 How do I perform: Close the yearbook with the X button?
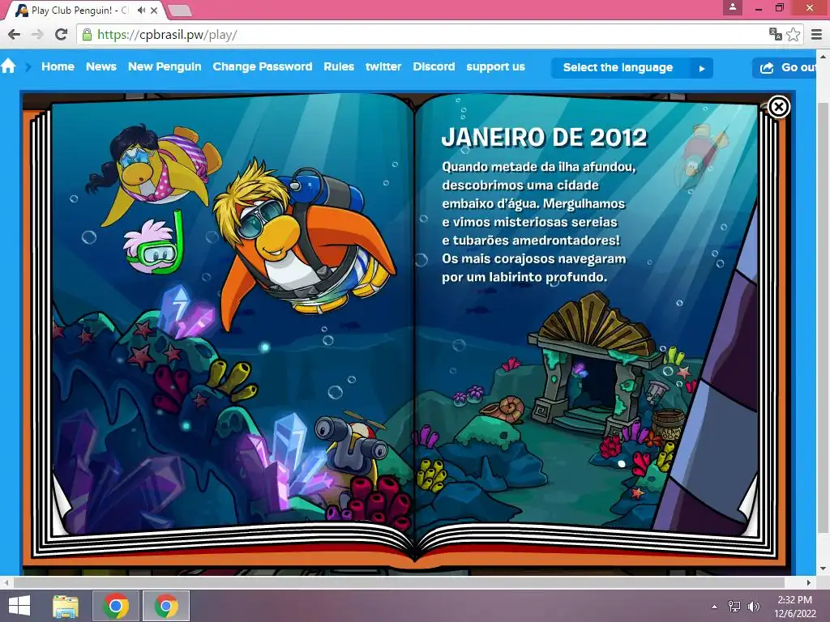778,108
